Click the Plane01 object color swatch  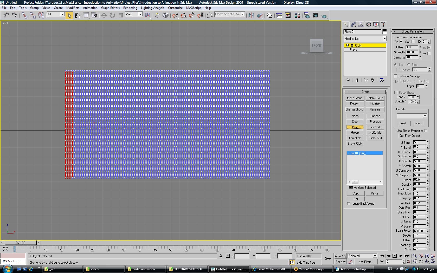click(x=384, y=31)
